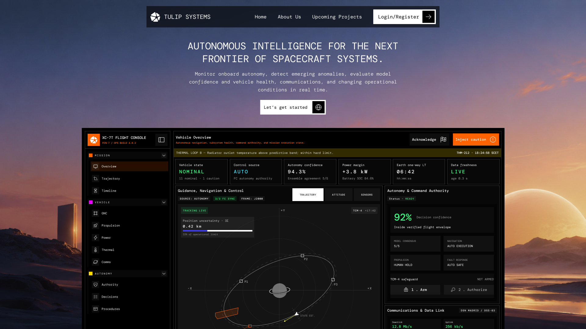Click the Power margin +3.8 kW card
Screen dimensions: 586x329
(365, 172)
